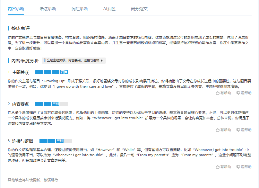Image resolution: width=259 pixels, height=188 pixels.
Task: Mark 内容要点 feedback as 有帮助
Action: 223,130
